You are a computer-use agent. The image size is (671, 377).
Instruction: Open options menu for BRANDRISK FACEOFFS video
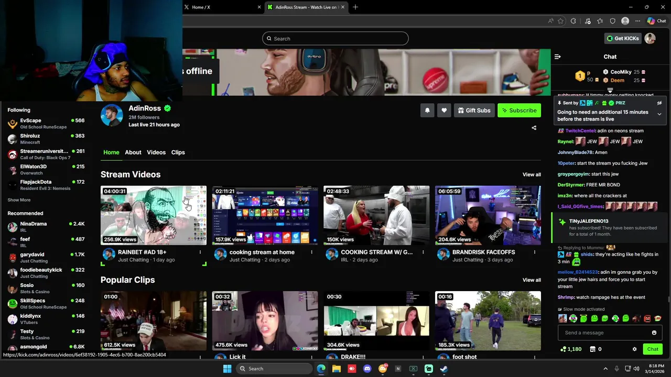[x=535, y=252]
